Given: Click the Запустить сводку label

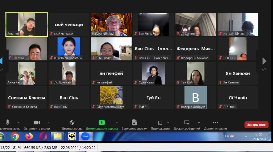Looking at the screenshot, I should [134, 129].
